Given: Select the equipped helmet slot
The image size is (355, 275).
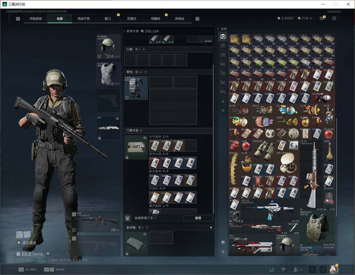Looking at the screenshot, I should click(109, 47).
